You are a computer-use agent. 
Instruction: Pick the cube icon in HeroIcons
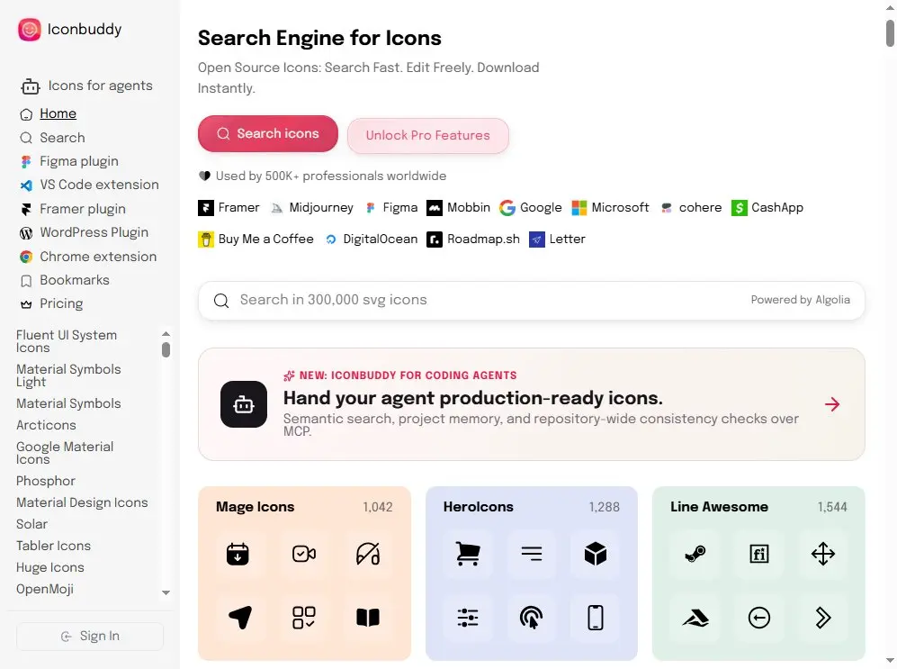[596, 554]
